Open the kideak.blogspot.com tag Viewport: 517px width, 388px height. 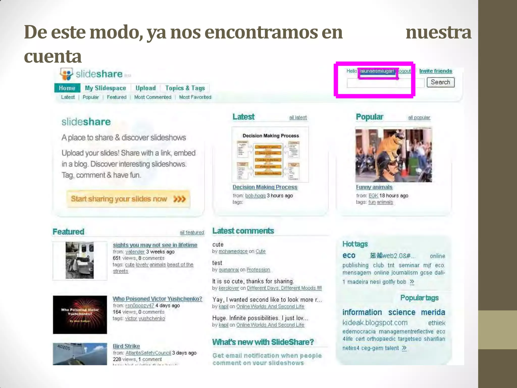pos(375,323)
